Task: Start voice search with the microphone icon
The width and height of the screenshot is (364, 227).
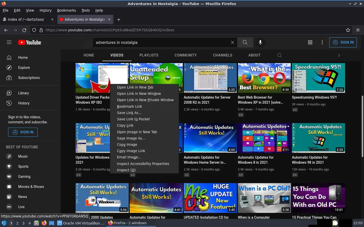Action: (260, 42)
